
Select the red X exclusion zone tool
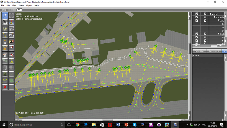(x=5, y=87)
